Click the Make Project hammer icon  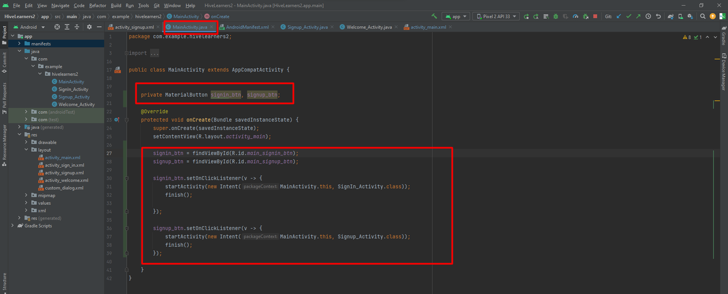tap(434, 16)
